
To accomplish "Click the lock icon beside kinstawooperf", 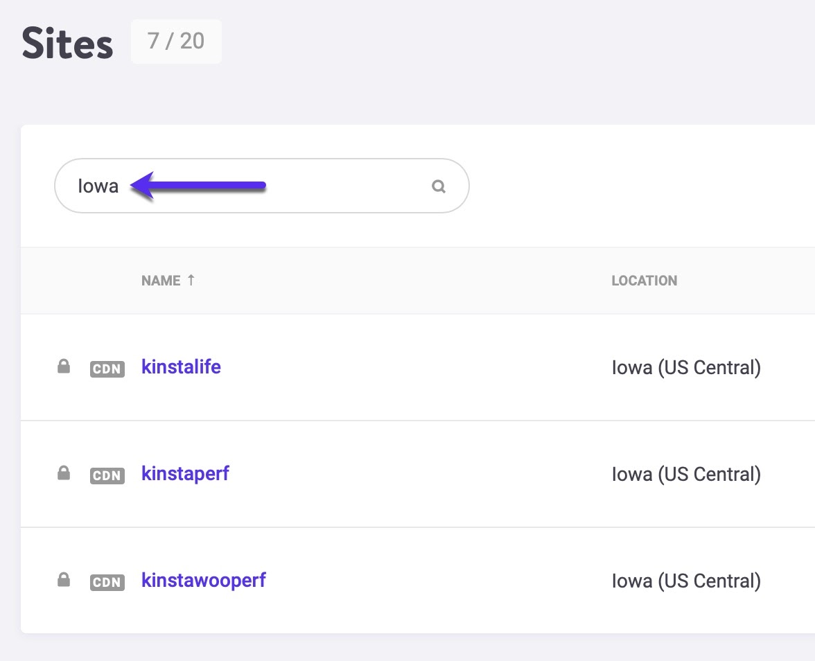I will click(x=63, y=579).
